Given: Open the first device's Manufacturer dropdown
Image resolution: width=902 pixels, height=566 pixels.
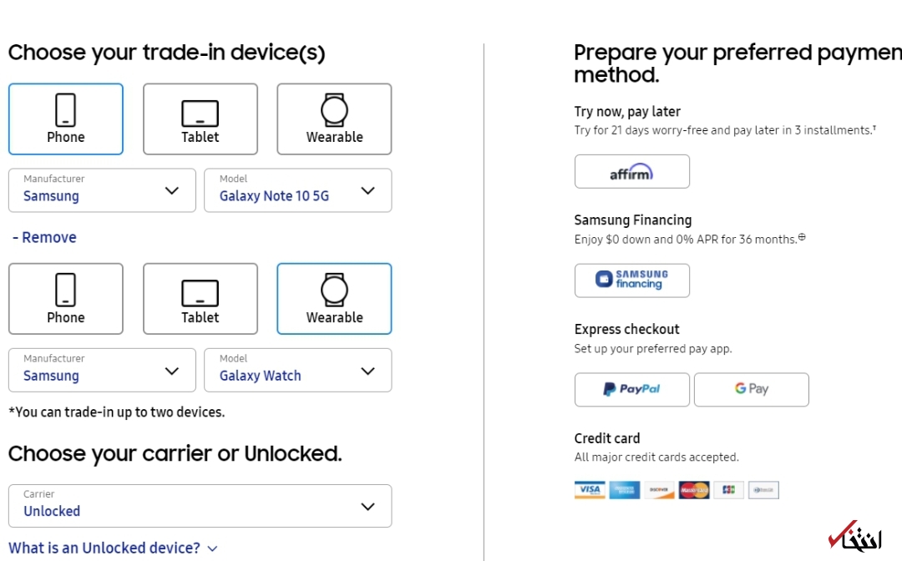Looking at the screenshot, I should tap(102, 190).
